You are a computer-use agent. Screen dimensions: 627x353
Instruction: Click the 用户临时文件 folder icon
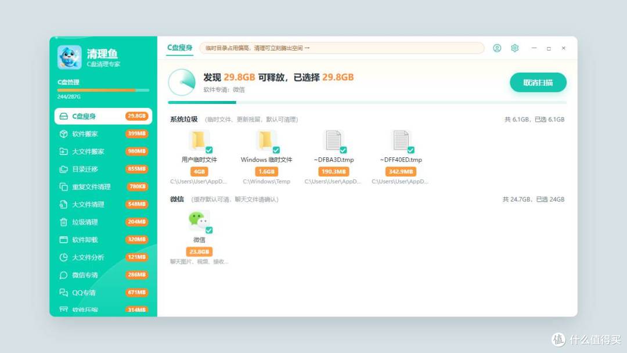pyautogui.click(x=199, y=141)
